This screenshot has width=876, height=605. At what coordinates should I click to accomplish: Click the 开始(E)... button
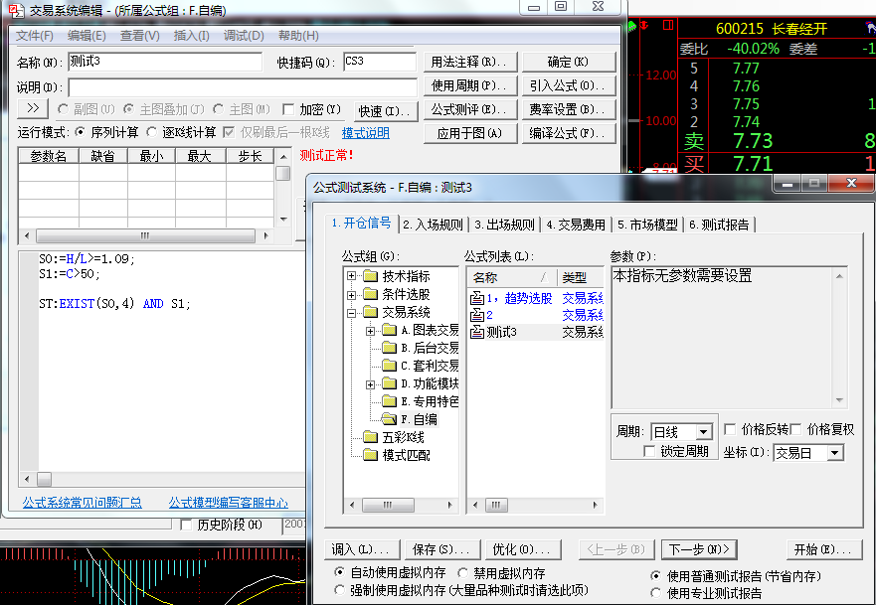tap(824, 549)
